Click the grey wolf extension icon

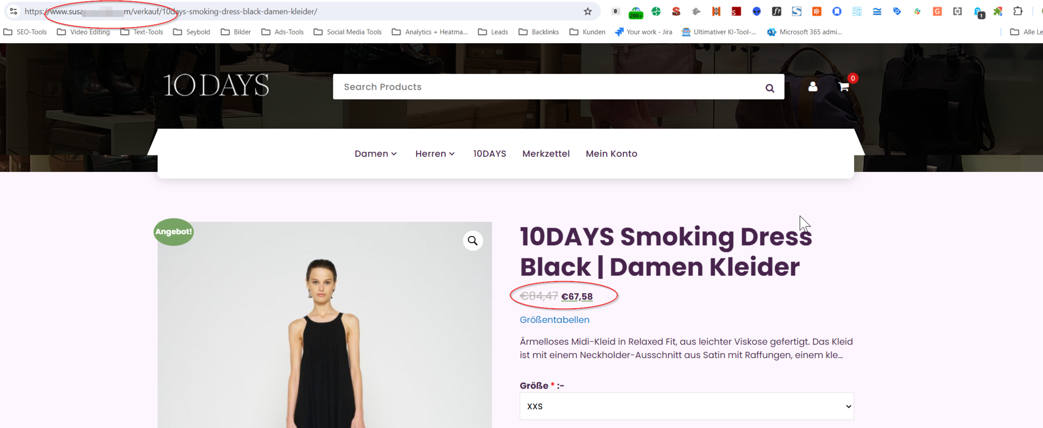(x=696, y=11)
